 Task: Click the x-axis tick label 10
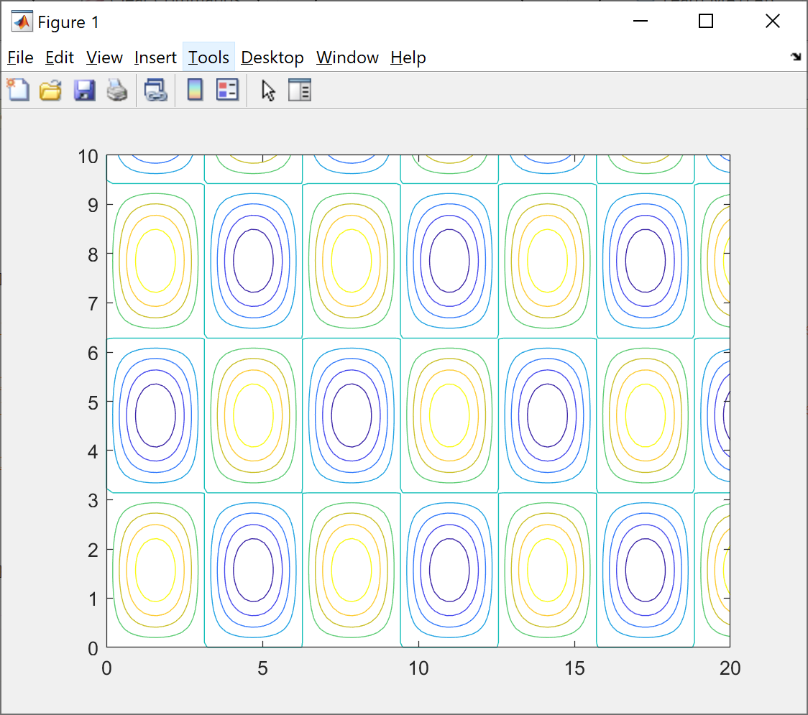(x=418, y=669)
